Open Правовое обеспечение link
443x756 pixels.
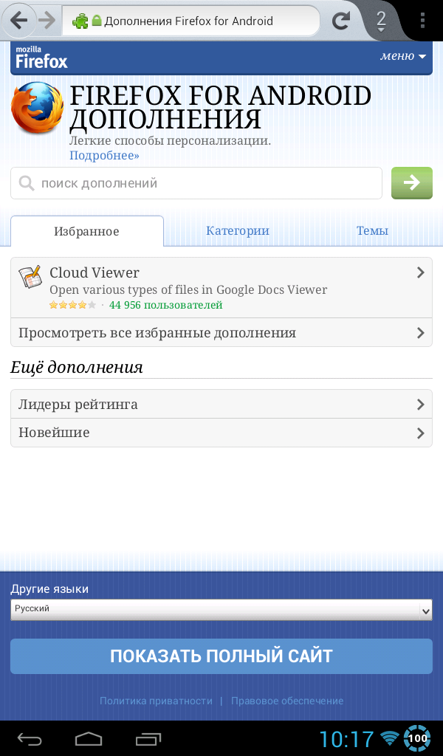(x=287, y=701)
